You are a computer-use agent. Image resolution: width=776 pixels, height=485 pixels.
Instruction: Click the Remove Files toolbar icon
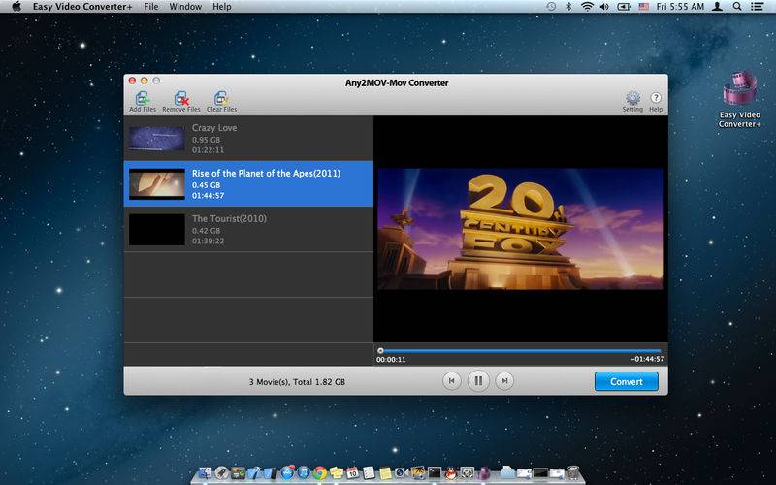pos(180,99)
